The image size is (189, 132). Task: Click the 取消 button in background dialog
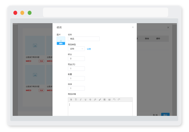155,114
